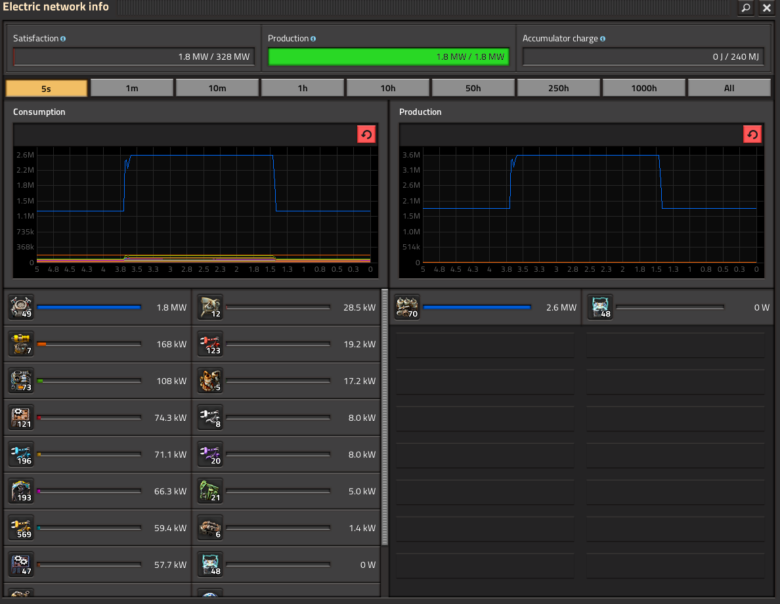This screenshot has width=780, height=604.
Task: Click the consumer icon with count 7
Action: coord(22,344)
